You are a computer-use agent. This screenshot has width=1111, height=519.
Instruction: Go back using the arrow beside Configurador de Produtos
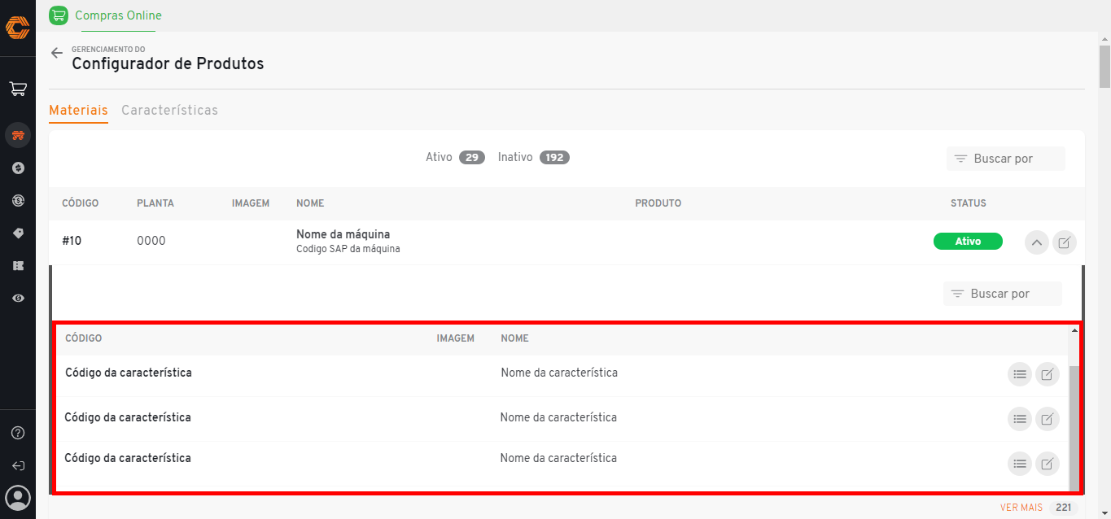57,53
